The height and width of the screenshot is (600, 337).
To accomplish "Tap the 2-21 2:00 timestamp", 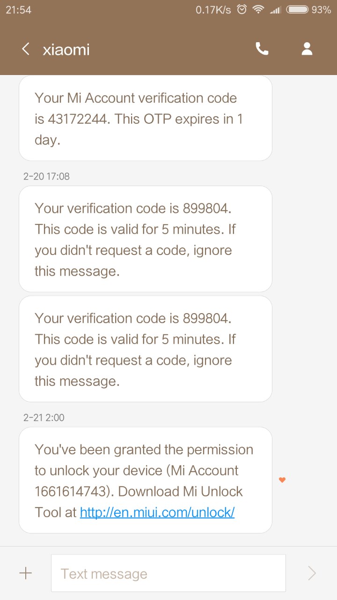I will (44, 417).
